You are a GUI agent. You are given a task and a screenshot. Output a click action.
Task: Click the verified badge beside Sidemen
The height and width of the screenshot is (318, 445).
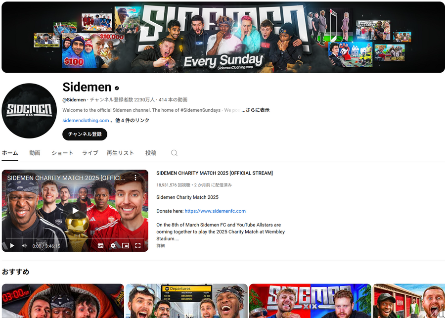[x=117, y=88]
